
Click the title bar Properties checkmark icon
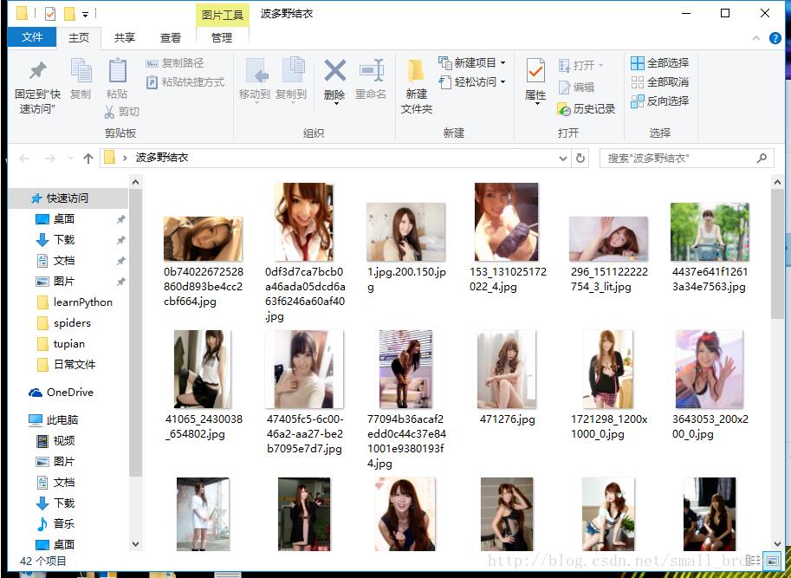click(50, 14)
